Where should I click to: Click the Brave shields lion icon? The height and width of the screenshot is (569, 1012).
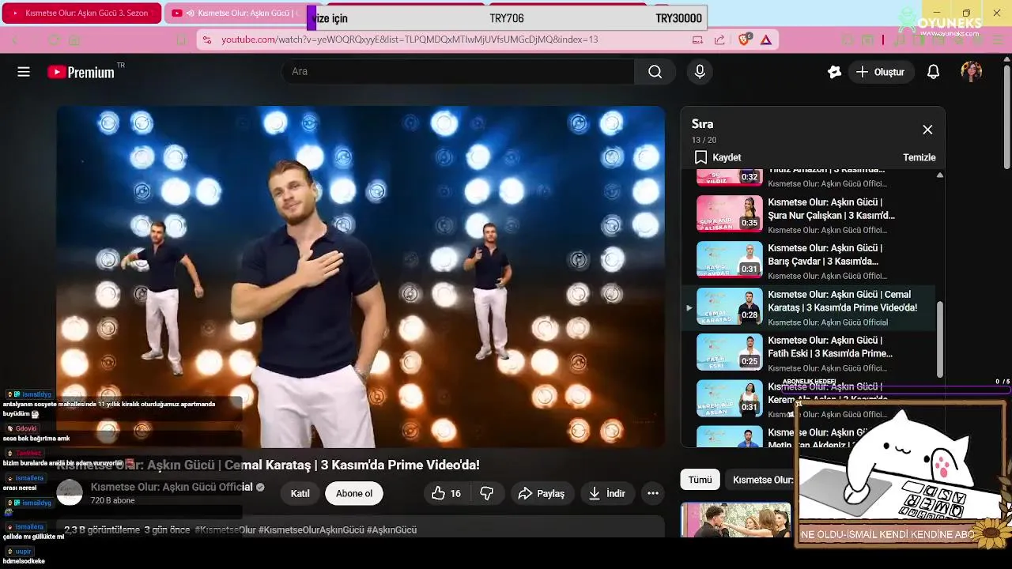(744, 40)
